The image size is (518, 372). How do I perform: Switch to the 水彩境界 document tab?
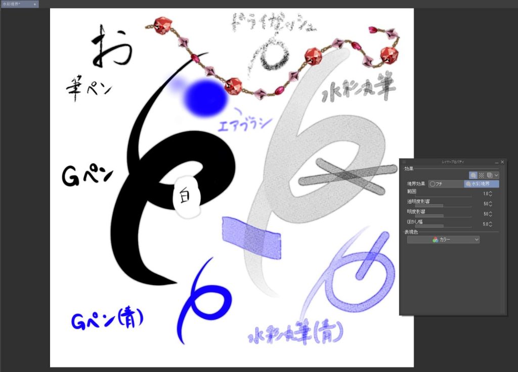coord(13,4)
